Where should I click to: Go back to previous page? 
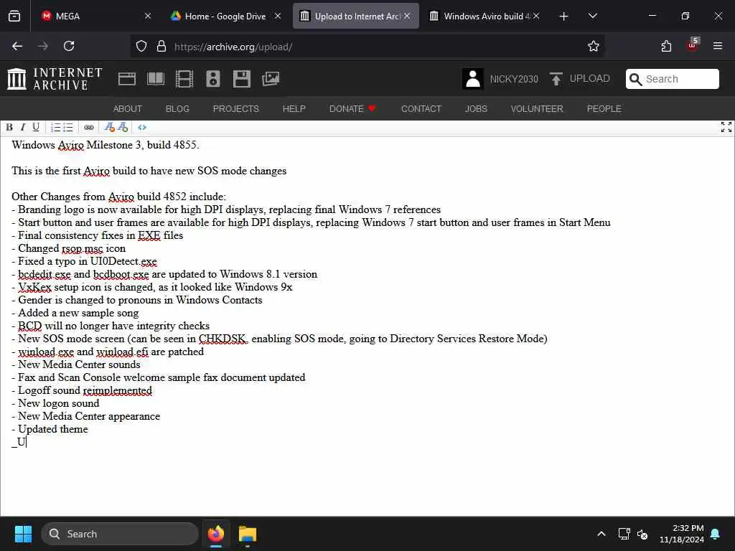coord(17,46)
